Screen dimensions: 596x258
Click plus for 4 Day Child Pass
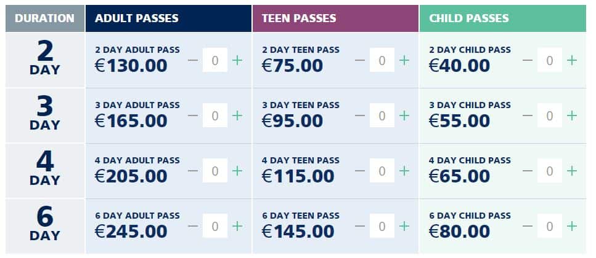coord(572,171)
